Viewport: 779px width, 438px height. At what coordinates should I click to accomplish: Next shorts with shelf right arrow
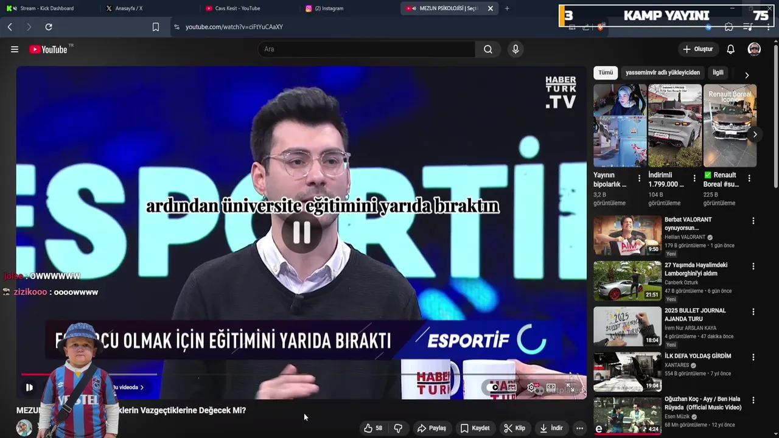[755, 134]
